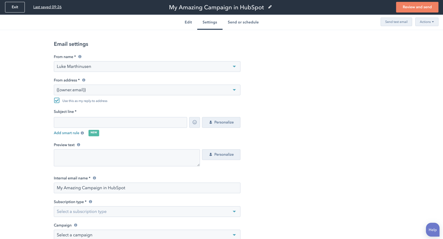The height and width of the screenshot is (239, 443).
Task: Open Select a campaign dropdown
Action: (x=147, y=235)
